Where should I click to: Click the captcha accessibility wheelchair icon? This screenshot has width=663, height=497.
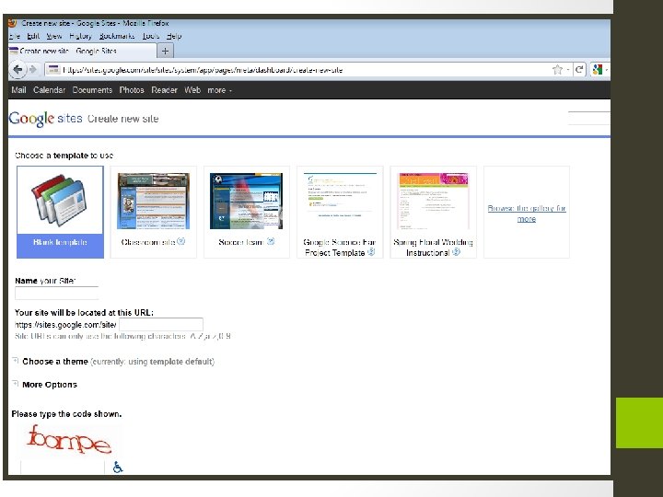click(x=118, y=467)
